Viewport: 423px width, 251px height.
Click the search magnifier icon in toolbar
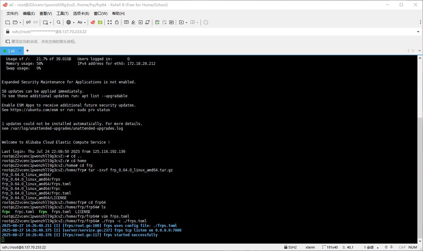click(x=59, y=22)
